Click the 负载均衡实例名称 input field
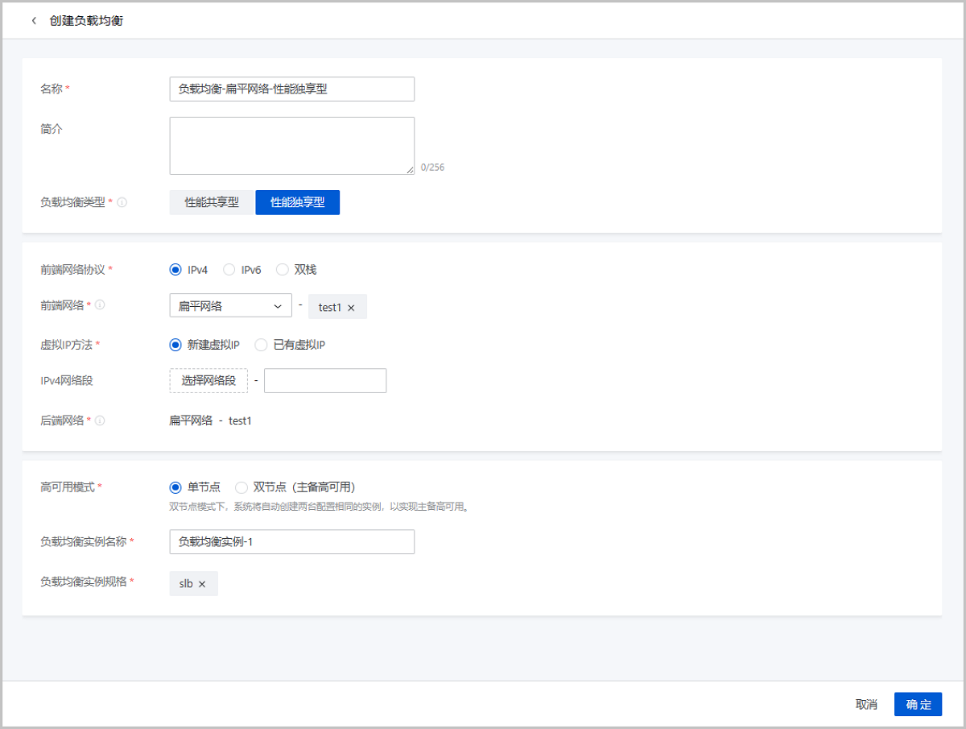This screenshot has width=966, height=729. [x=291, y=542]
